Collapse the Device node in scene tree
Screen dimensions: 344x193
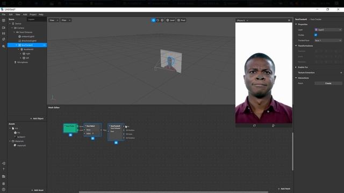coord(10,24)
